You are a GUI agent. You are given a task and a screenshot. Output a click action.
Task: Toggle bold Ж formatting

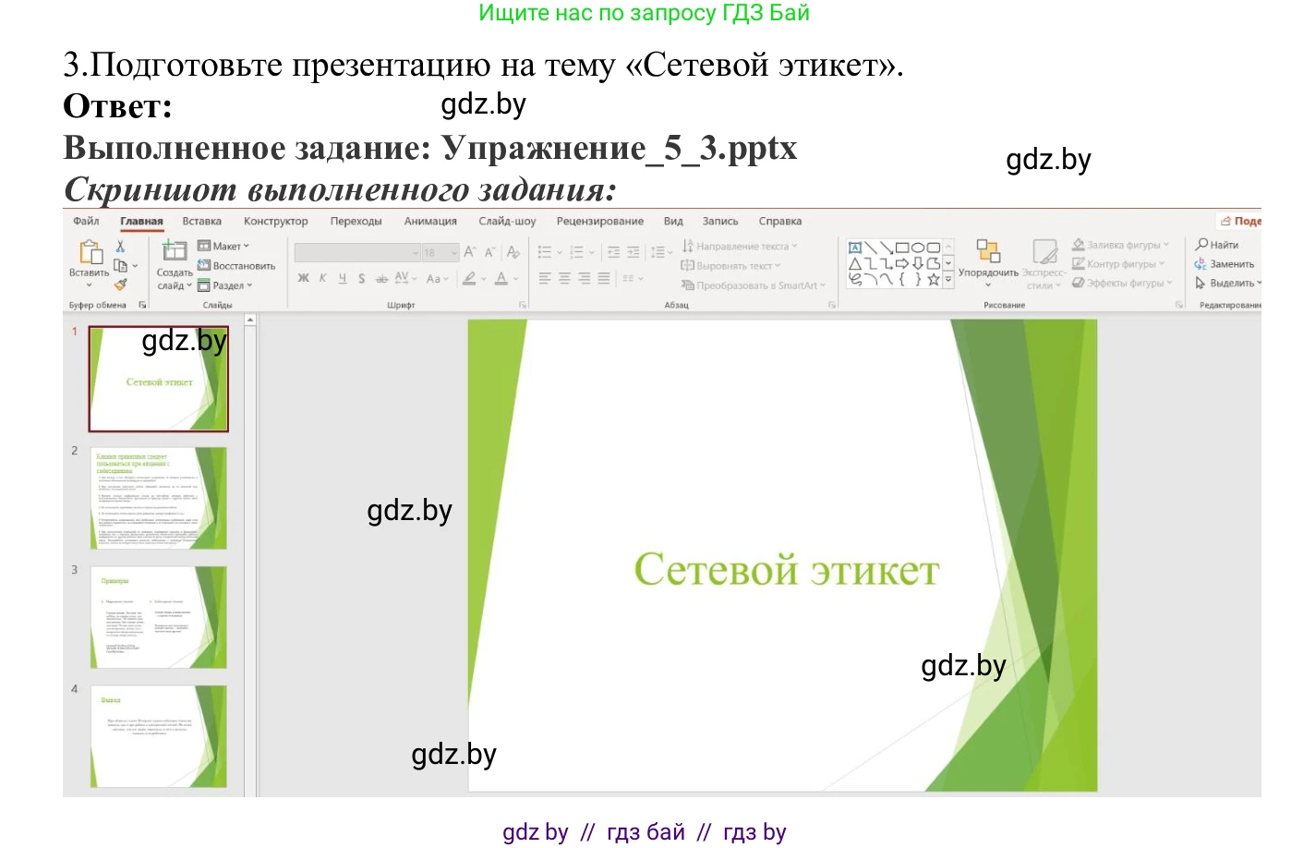point(303,278)
